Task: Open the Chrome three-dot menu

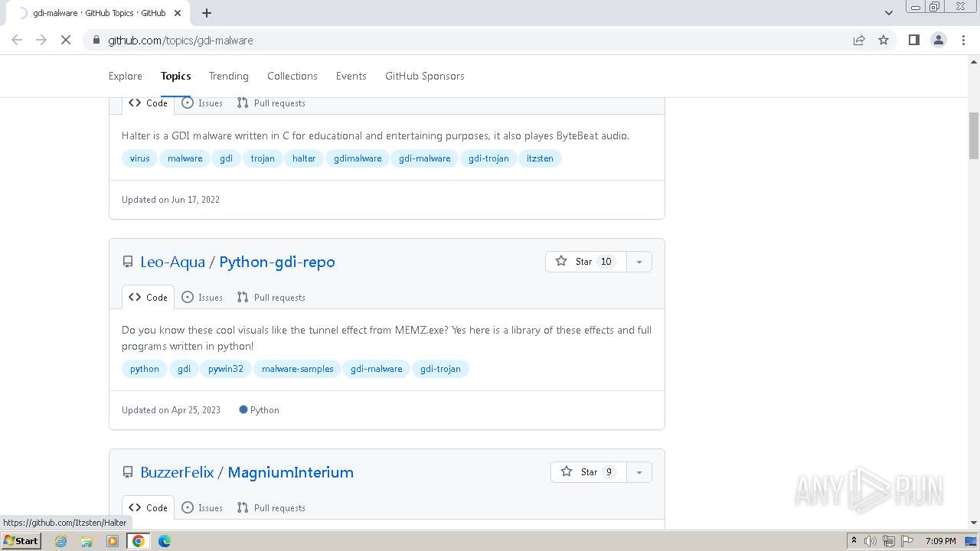Action: [x=963, y=40]
